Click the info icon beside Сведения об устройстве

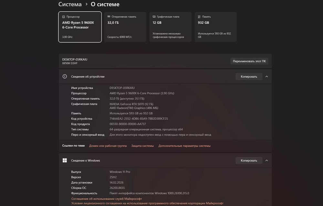click(65, 77)
